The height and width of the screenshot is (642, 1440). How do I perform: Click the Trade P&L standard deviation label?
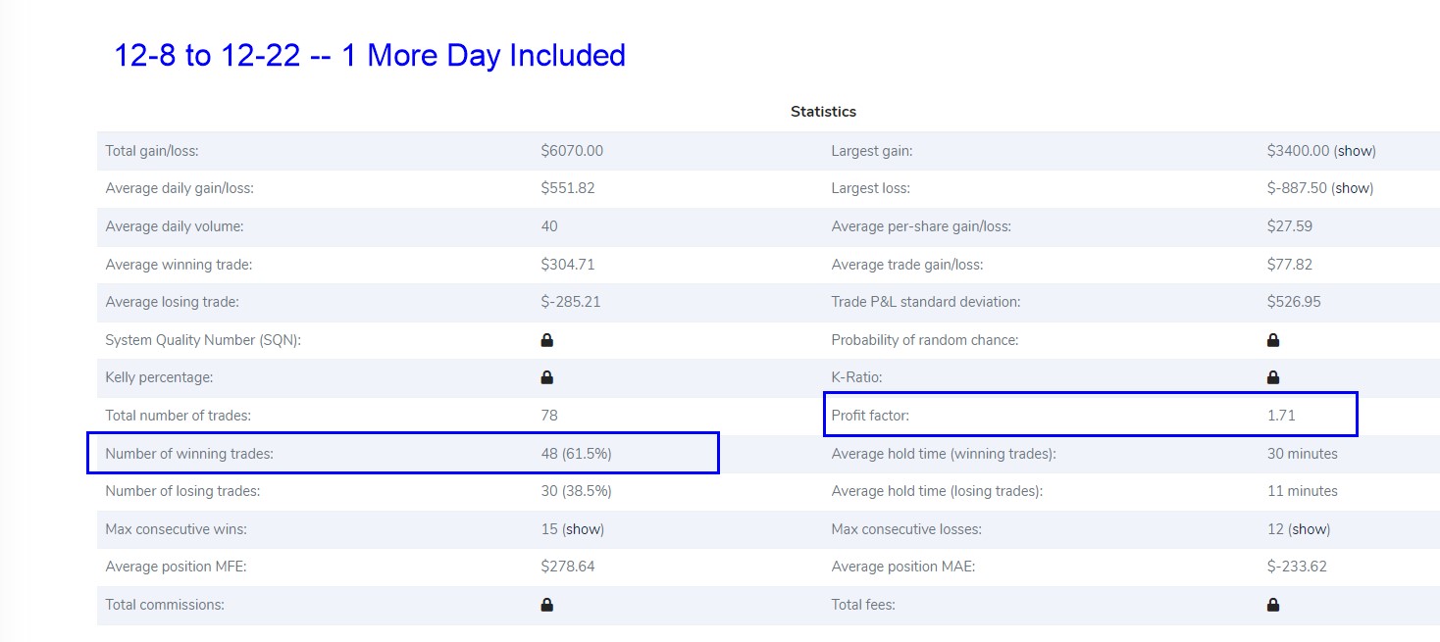[x=926, y=302]
